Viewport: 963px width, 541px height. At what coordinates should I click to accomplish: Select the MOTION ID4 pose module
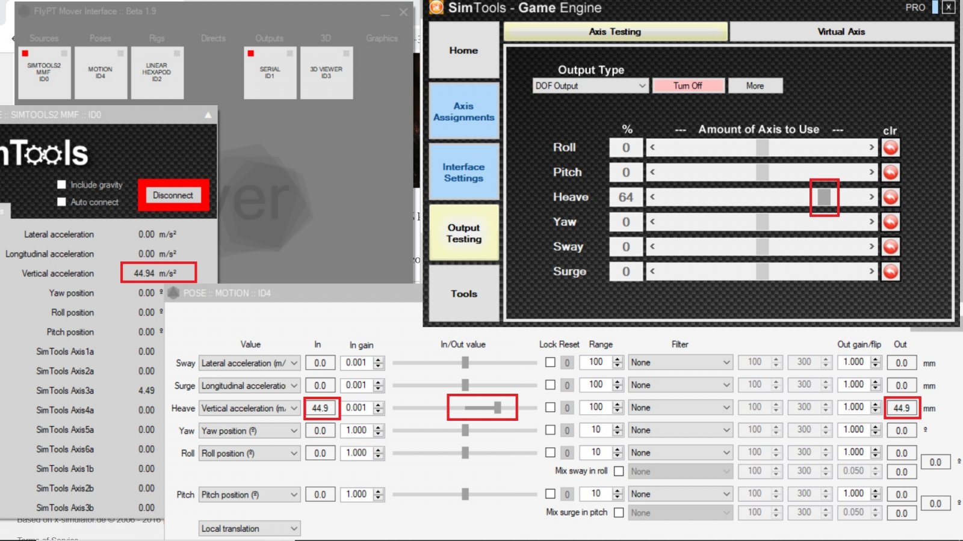101,72
